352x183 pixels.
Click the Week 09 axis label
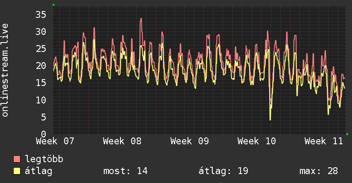click(x=190, y=141)
